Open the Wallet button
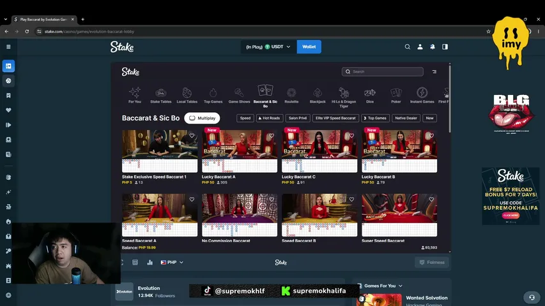 [309, 47]
